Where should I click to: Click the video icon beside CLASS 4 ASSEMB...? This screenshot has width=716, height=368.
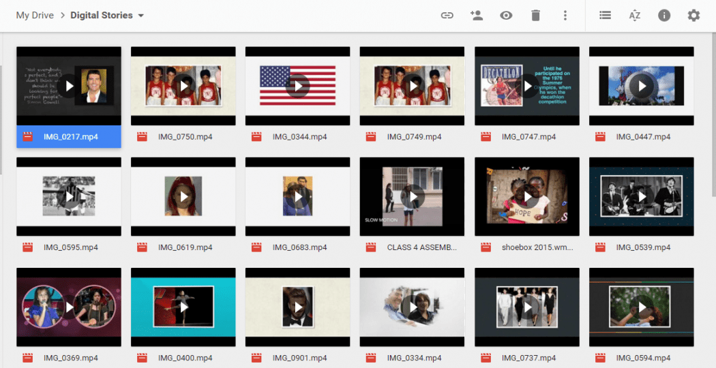click(x=371, y=247)
